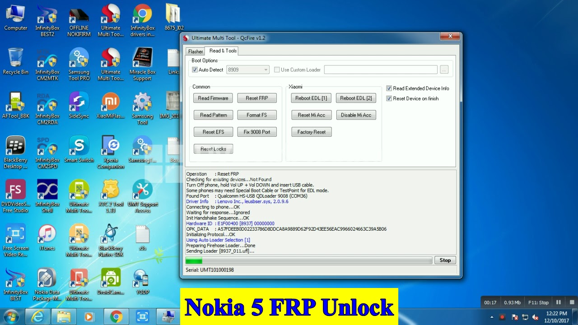This screenshot has width=578, height=325.
Task: Switch to the Flasher tab
Action: [x=196, y=51]
